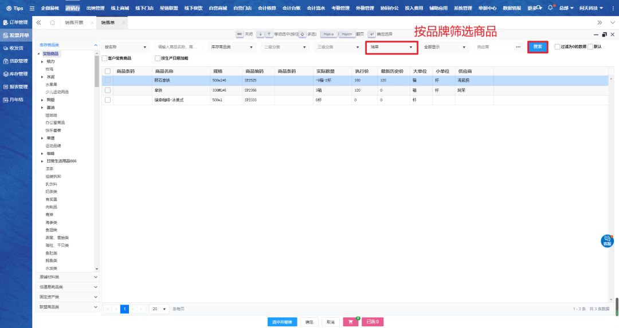Screen dimensions: 619x328
Task: Click hamburger menu icon beside Tips
Action: [x=32, y=8]
